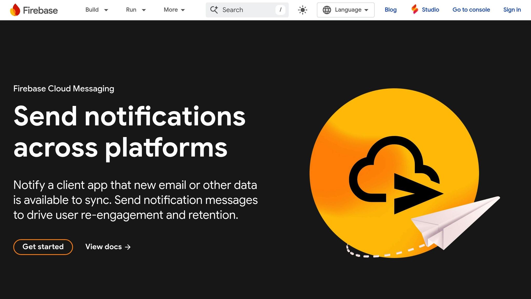Navigate to Studio
Image resolution: width=531 pixels, height=299 pixels.
point(430,10)
